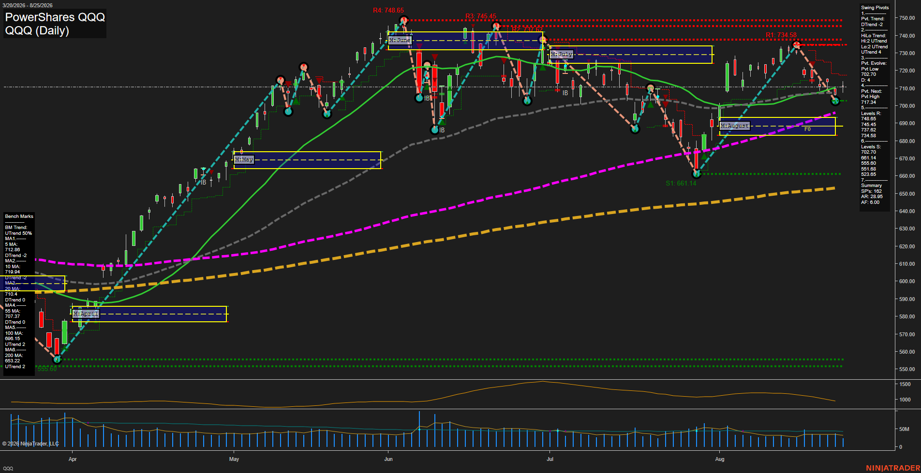Click the 'UTrend 50%' value

point(18,233)
